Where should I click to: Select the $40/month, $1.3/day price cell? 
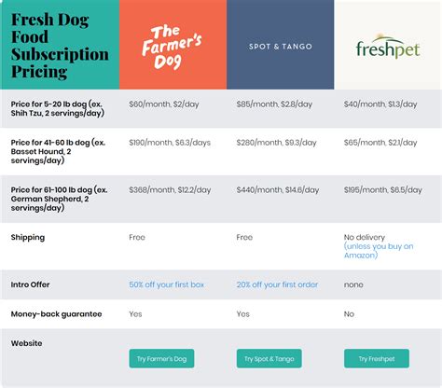[380, 104]
